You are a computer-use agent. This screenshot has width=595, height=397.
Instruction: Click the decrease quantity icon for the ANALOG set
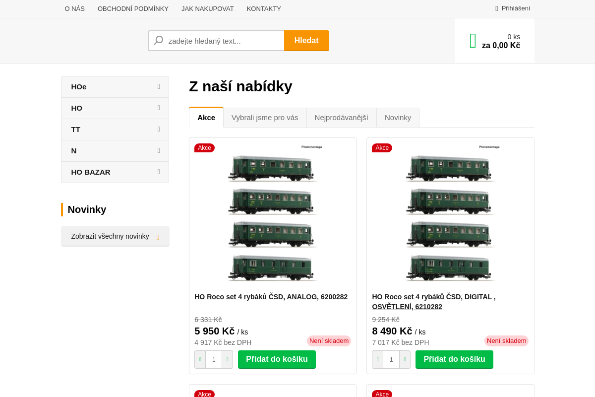[200, 359]
